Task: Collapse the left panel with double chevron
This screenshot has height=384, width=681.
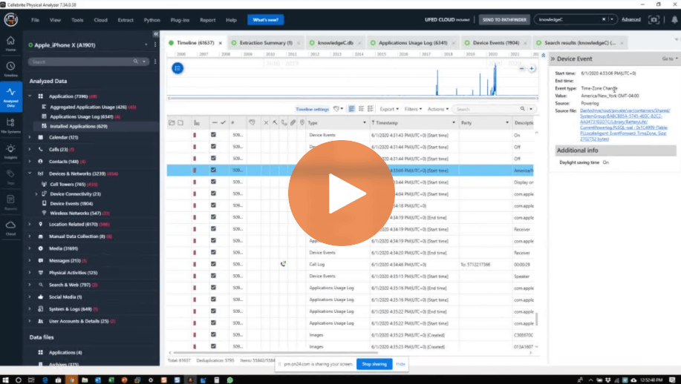Action: [x=156, y=34]
